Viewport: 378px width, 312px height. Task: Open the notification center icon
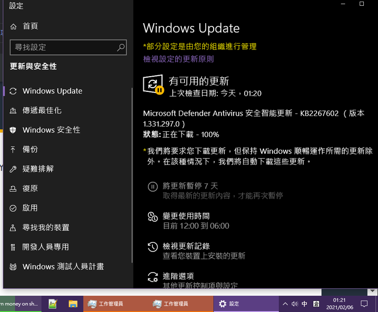pyautogui.click(x=364, y=304)
